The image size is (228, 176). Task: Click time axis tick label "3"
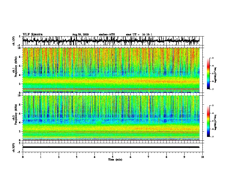point(77,157)
